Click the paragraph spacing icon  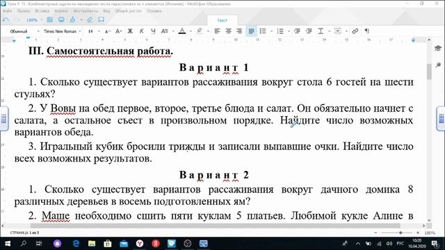pyautogui.click(x=337, y=31)
